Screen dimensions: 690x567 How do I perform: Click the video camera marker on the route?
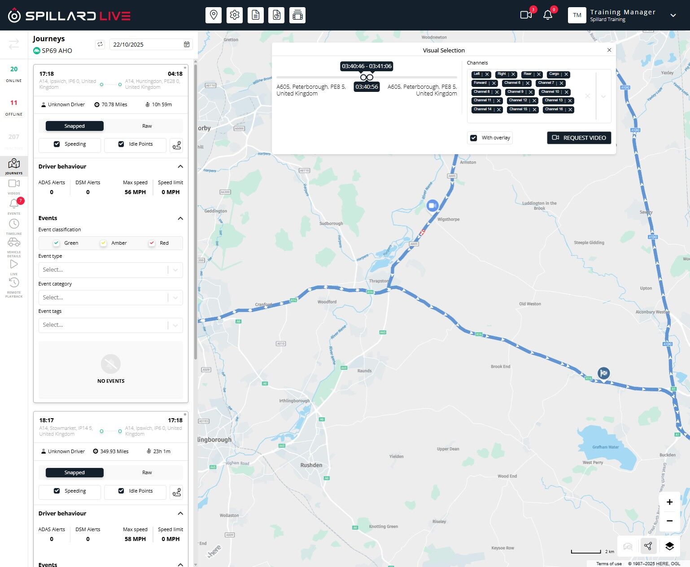point(432,206)
